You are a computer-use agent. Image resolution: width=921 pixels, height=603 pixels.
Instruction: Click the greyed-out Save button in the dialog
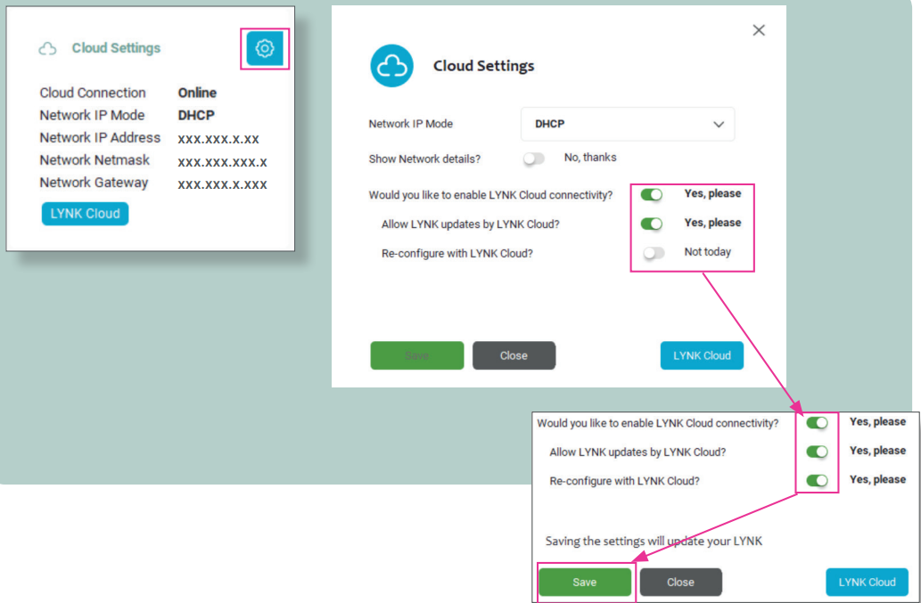(x=416, y=355)
